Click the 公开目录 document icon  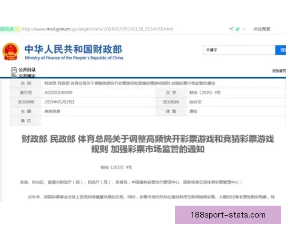(14, 70)
